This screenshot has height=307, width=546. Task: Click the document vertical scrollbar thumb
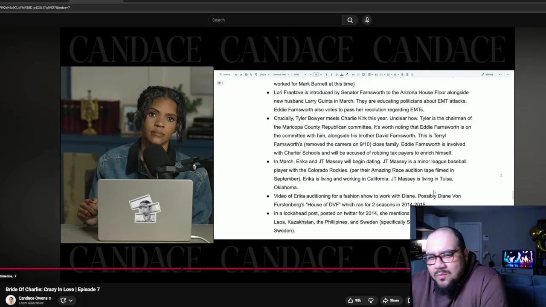(512, 195)
